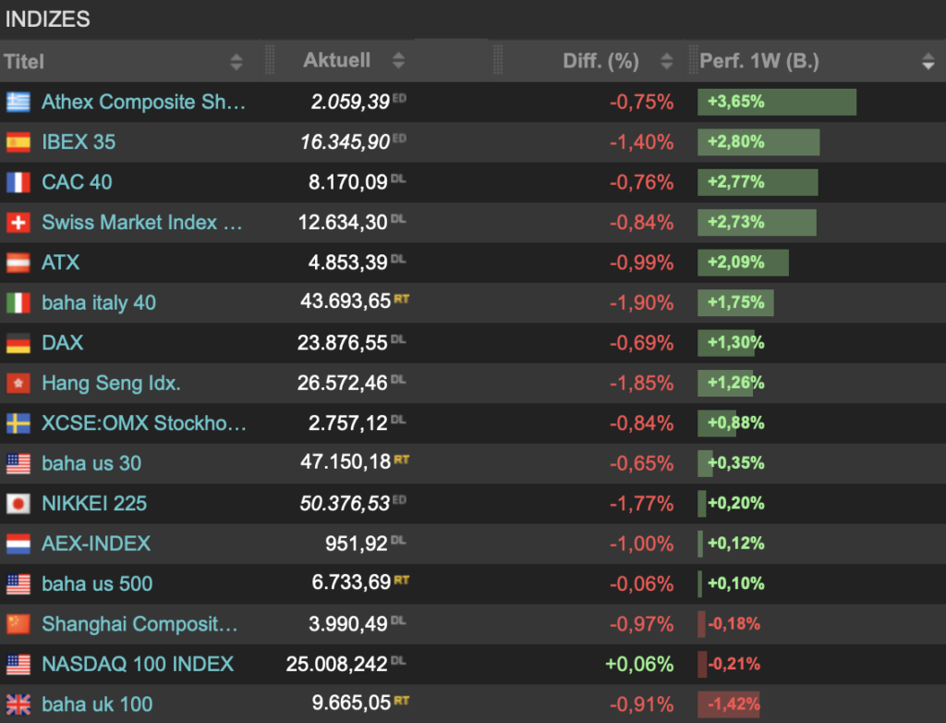Select the UK flag icon next to baha uk 100
This screenshot has width=946, height=723.
[x=18, y=704]
